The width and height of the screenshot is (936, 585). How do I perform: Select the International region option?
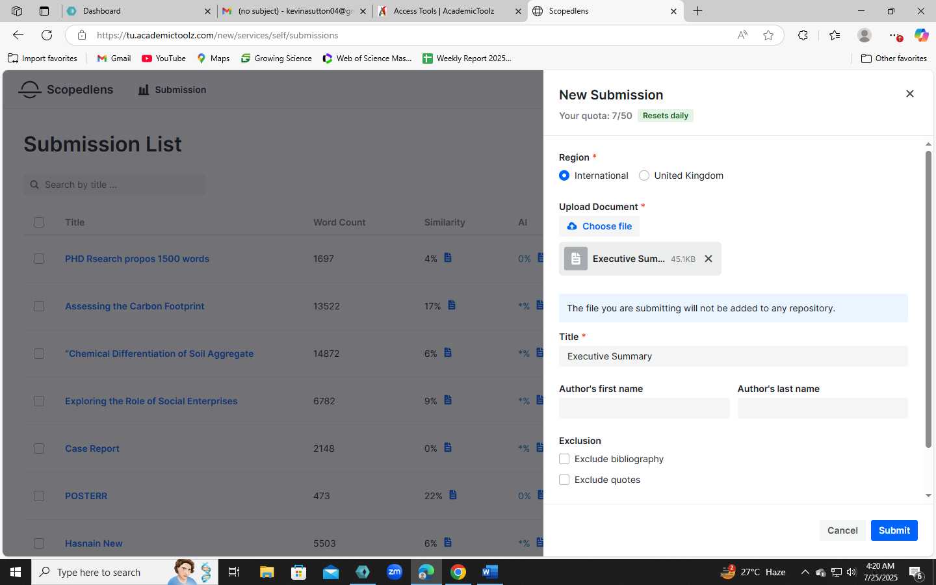(564, 175)
